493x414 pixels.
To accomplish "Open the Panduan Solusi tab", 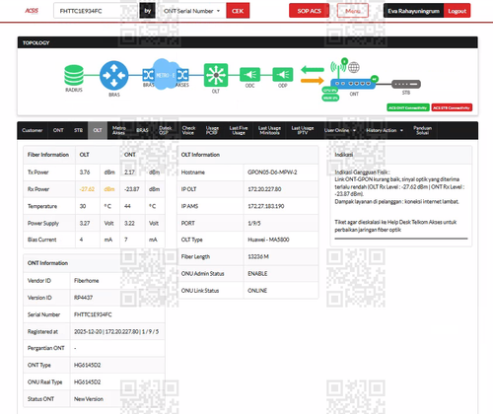I will pyautogui.click(x=422, y=130).
